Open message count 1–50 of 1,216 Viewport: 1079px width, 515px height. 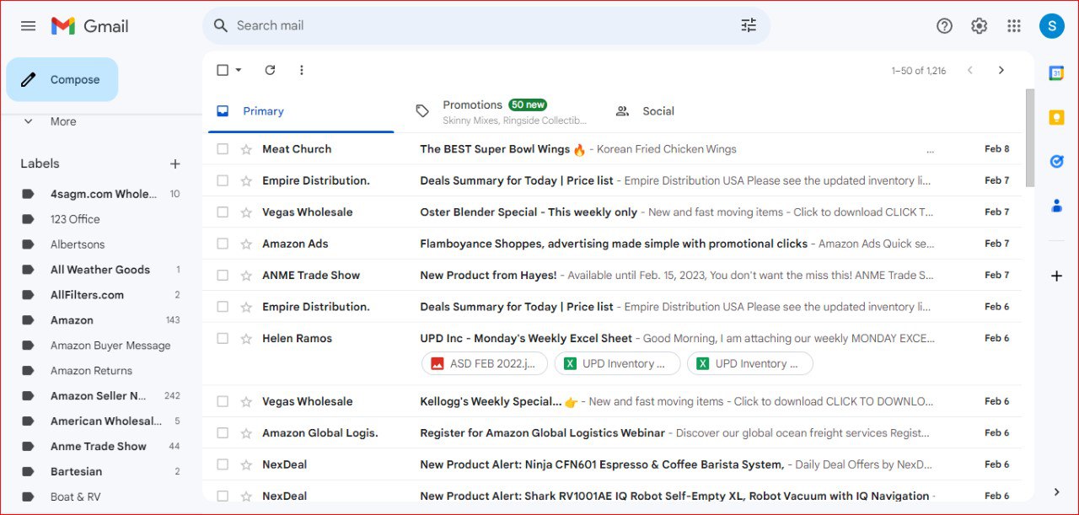coord(918,71)
